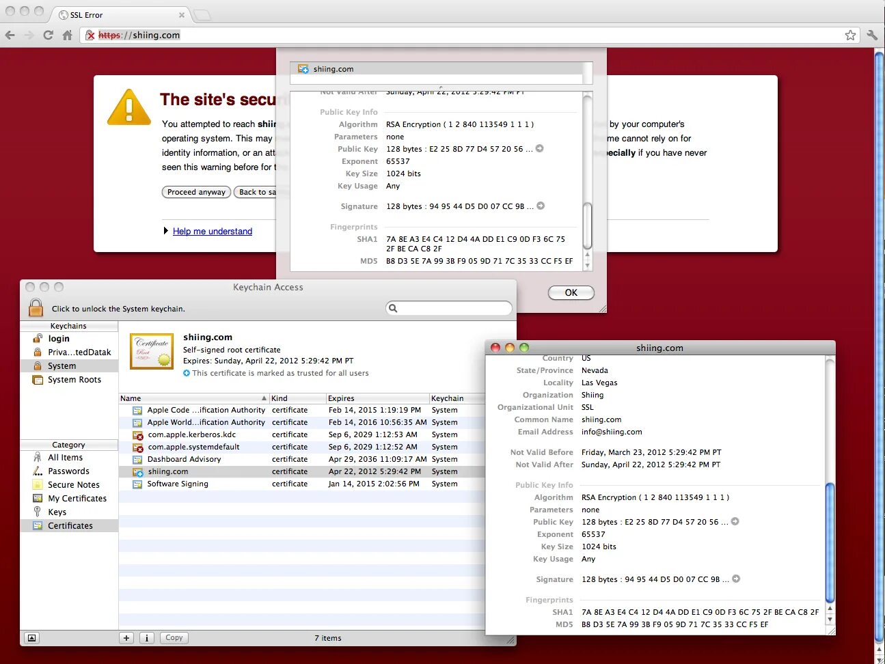Click OK on the certificate sheet
The height and width of the screenshot is (664, 885).
(571, 292)
